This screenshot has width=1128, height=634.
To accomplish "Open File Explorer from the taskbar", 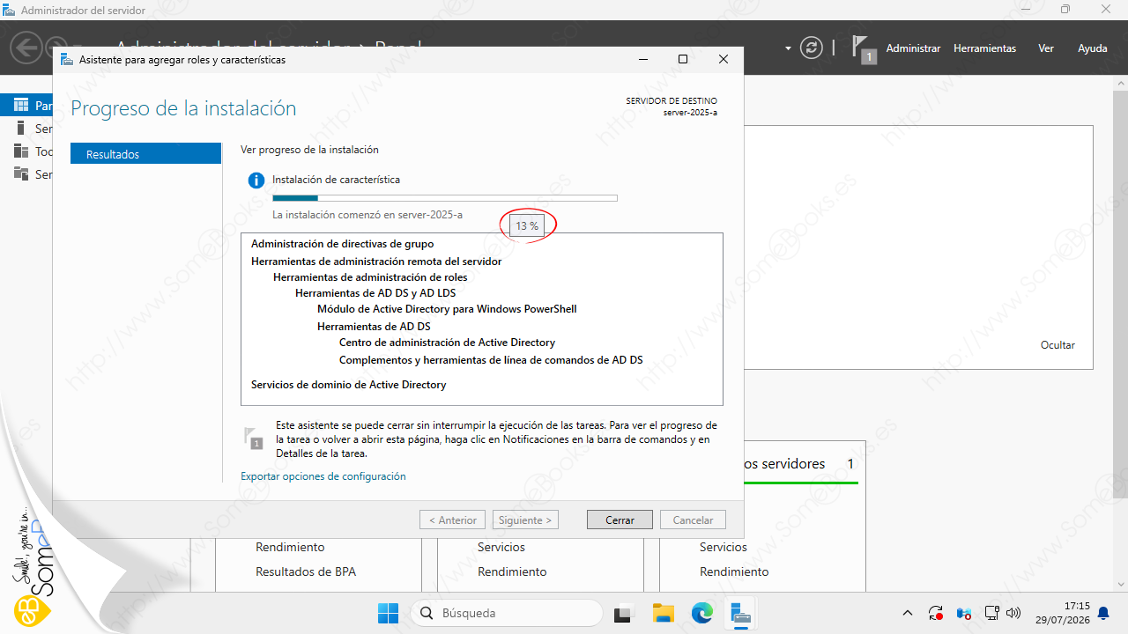I will 663,613.
